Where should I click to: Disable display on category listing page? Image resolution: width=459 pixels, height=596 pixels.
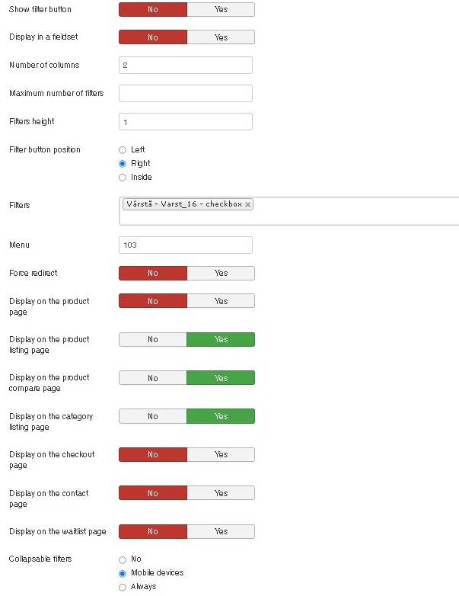[x=153, y=416]
